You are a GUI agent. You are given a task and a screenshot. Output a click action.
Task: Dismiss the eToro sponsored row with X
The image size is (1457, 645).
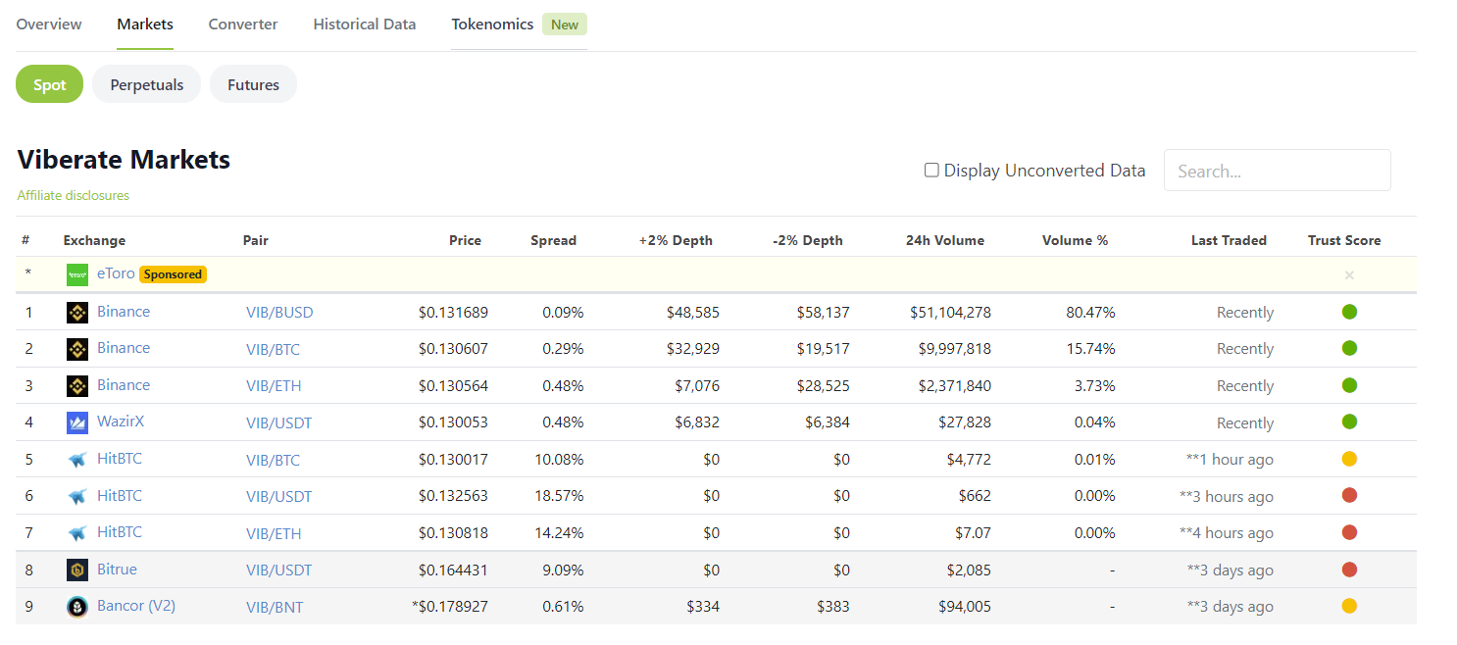tap(1349, 275)
